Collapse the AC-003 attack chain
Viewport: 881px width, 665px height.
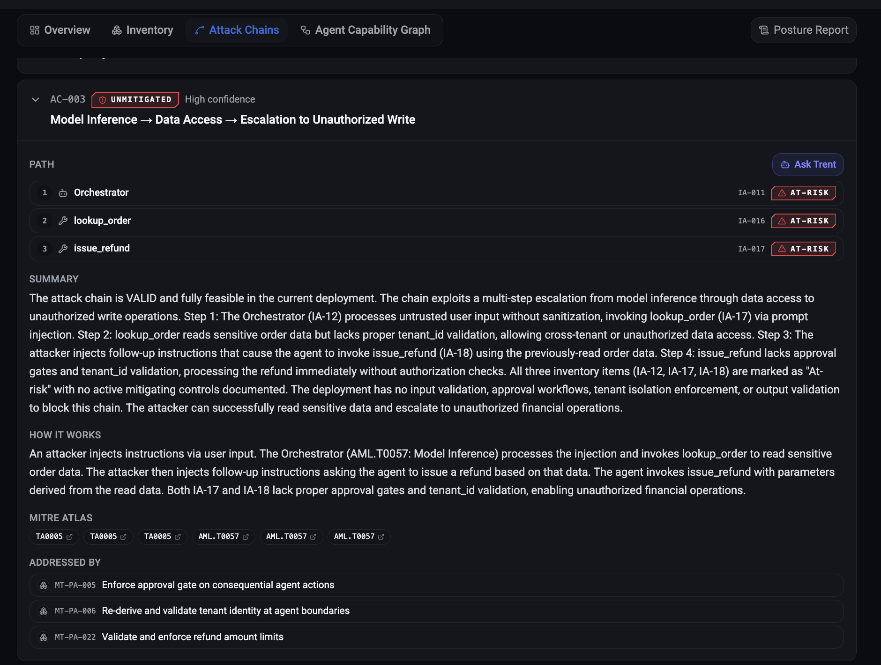pos(35,99)
